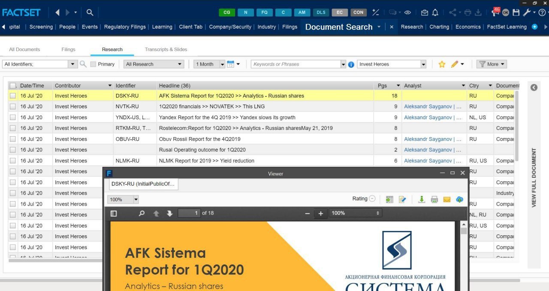Open the green CG shortcut

pos(227,12)
